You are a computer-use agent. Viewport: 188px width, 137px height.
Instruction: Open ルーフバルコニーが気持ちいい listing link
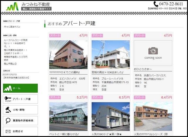[16, 43]
